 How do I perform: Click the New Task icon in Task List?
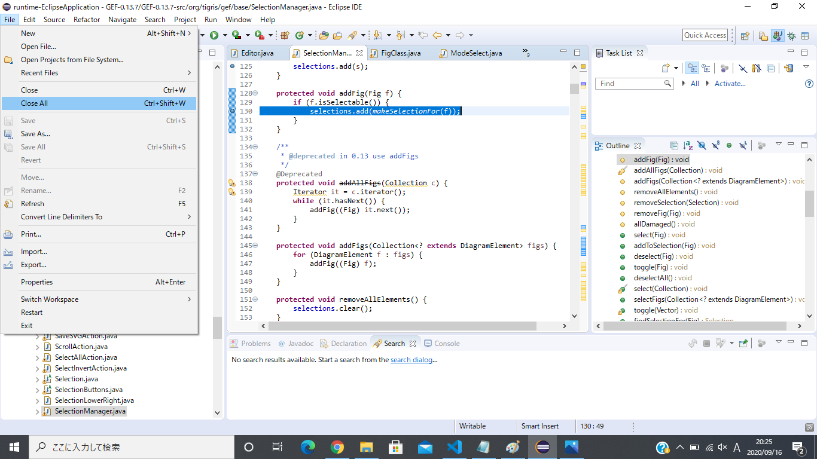(666, 68)
